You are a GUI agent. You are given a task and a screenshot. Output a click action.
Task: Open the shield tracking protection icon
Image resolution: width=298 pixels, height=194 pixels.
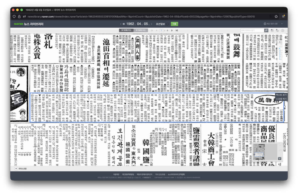tap(14, 16)
